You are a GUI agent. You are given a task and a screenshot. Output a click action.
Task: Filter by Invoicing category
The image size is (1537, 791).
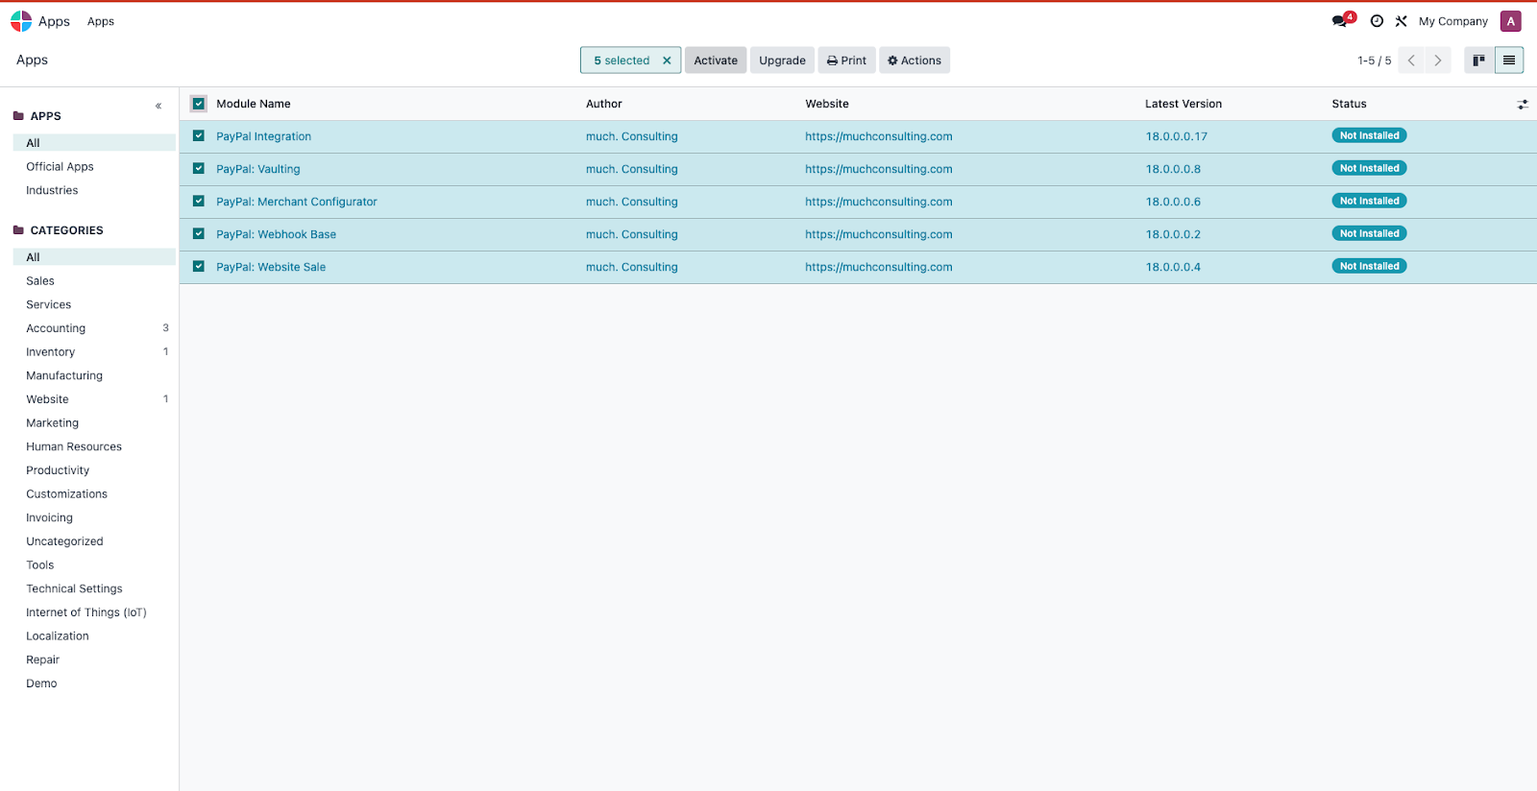94,517
